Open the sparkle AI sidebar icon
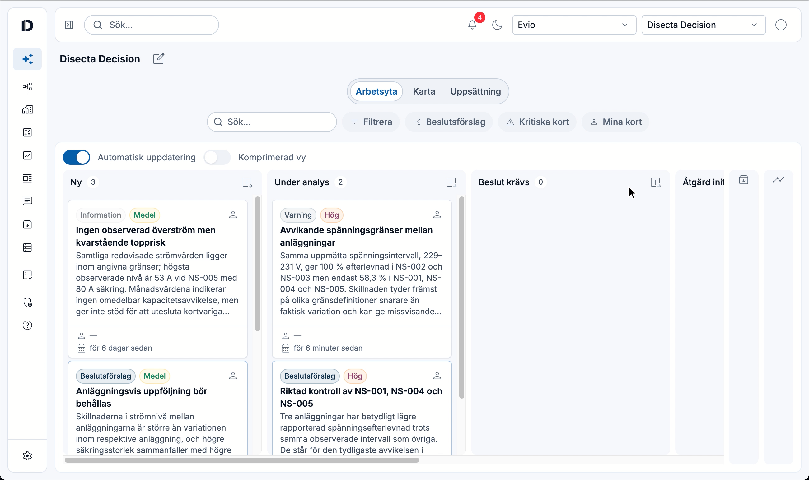Image resolution: width=809 pixels, height=480 pixels. (x=27, y=59)
